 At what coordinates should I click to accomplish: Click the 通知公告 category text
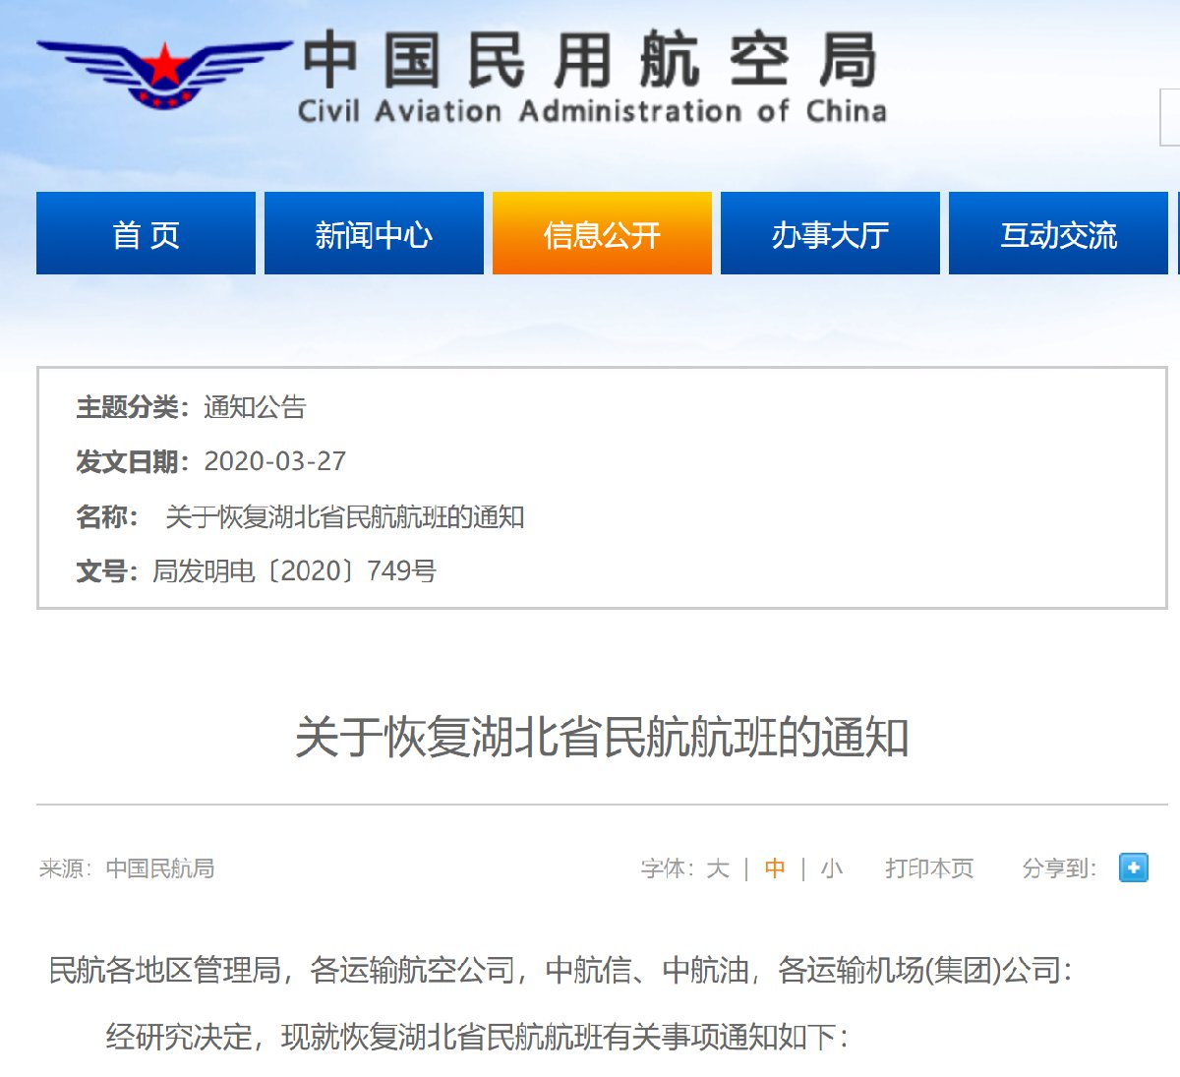[256, 407]
